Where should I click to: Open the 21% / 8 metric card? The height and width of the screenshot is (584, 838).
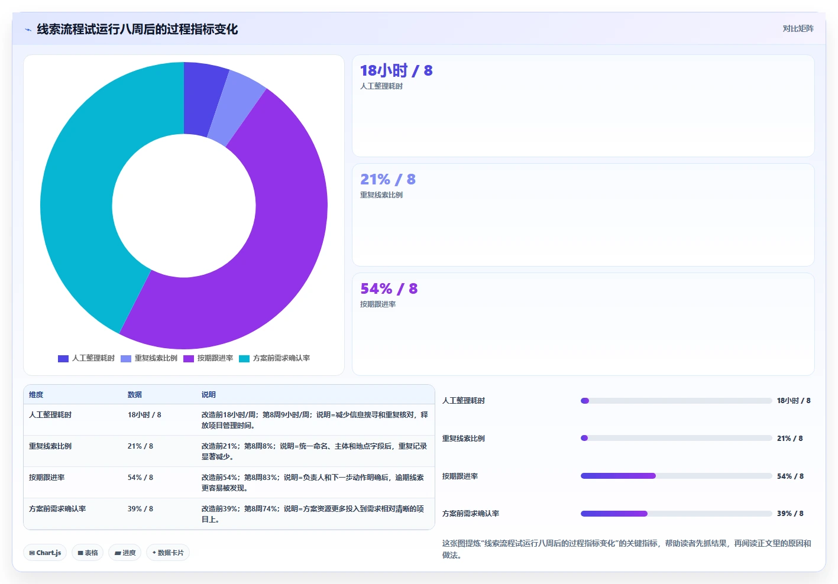[583, 215]
